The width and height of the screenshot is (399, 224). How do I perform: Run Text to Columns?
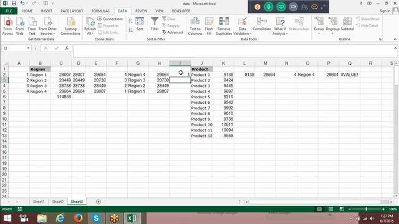click(195, 26)
